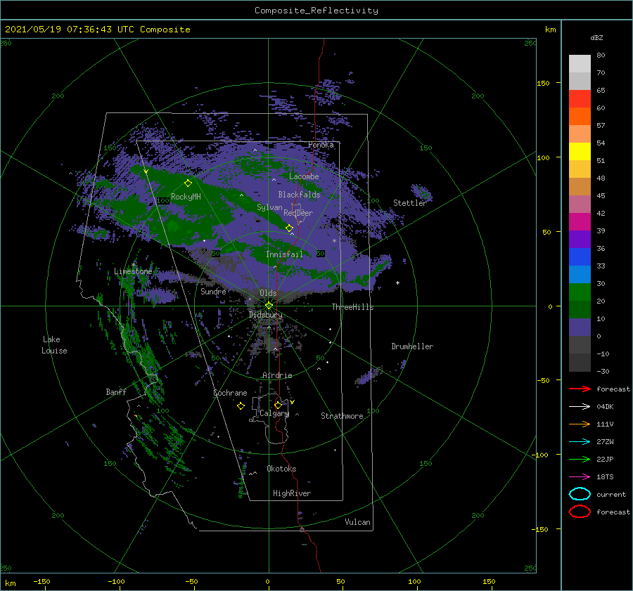Click the HighRiver label

[292, 493]
